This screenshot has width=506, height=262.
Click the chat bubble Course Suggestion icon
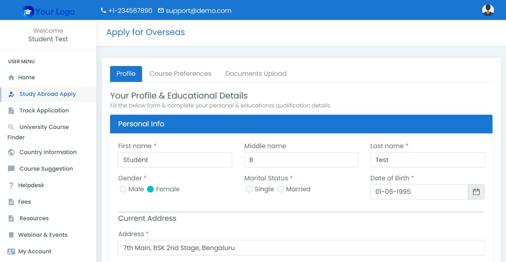[11, 169]
